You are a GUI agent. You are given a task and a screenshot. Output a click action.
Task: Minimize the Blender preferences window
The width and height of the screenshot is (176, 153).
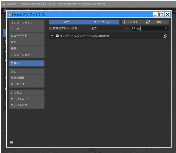pos(155,14)
